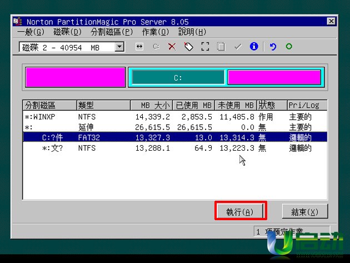The height and width of the screenshot is (263, 350).
Task: Click the blue undo arrow icon
Action: (273, 47)
